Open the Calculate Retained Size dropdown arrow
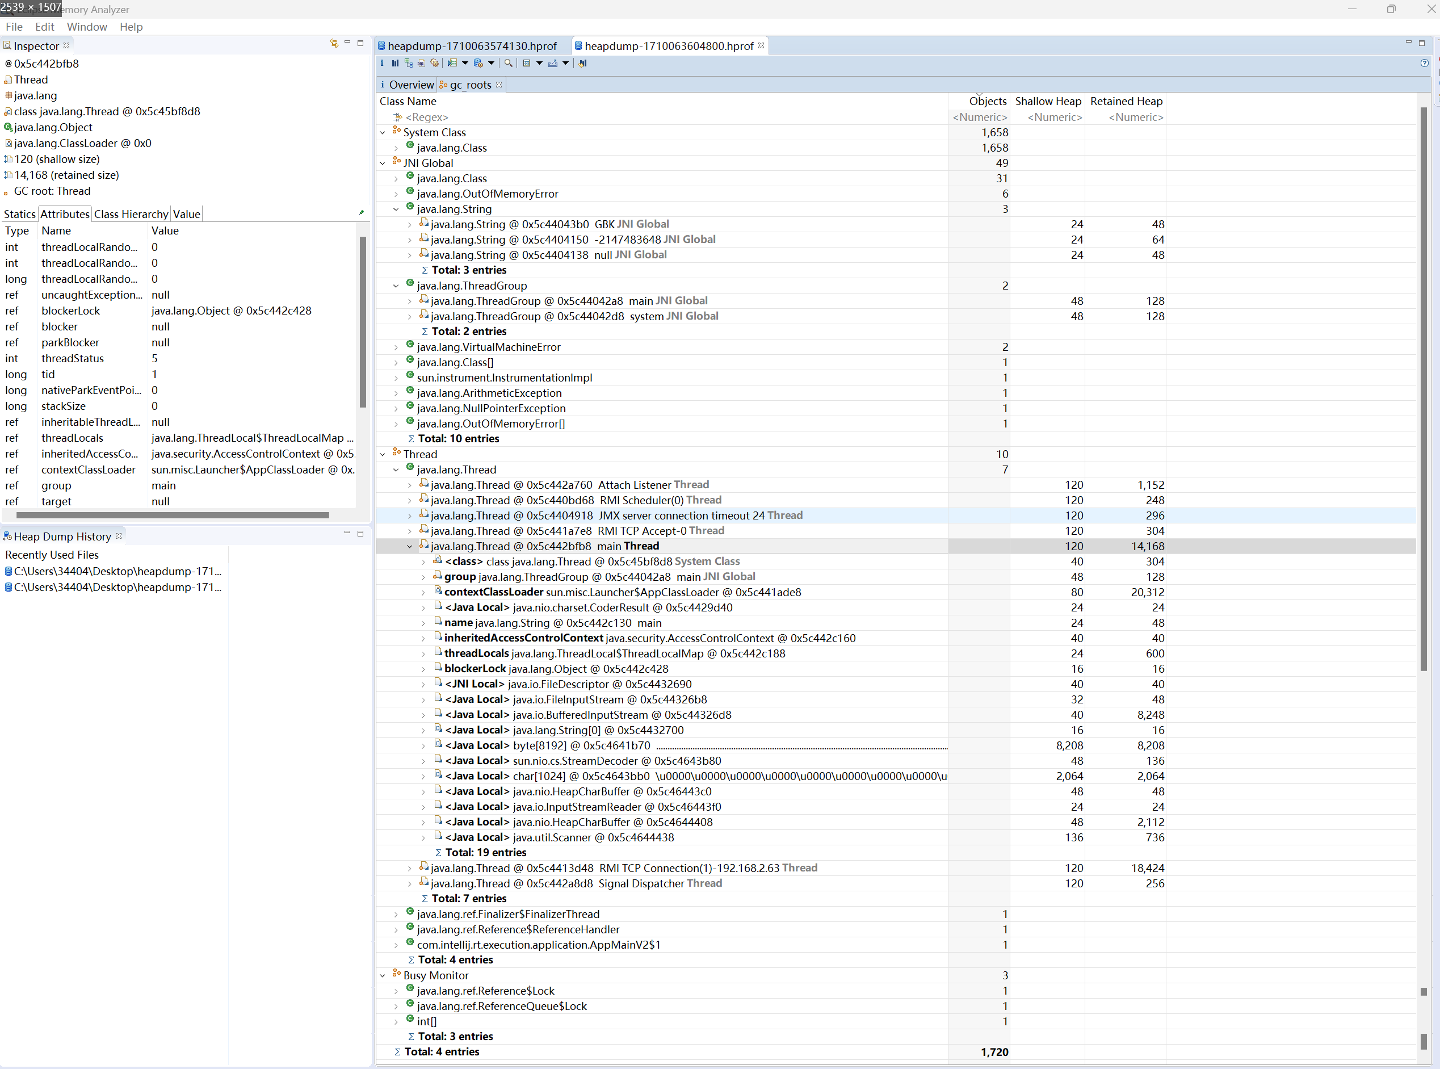The width and height of the screenshot is (1440, 1069). 540,63
